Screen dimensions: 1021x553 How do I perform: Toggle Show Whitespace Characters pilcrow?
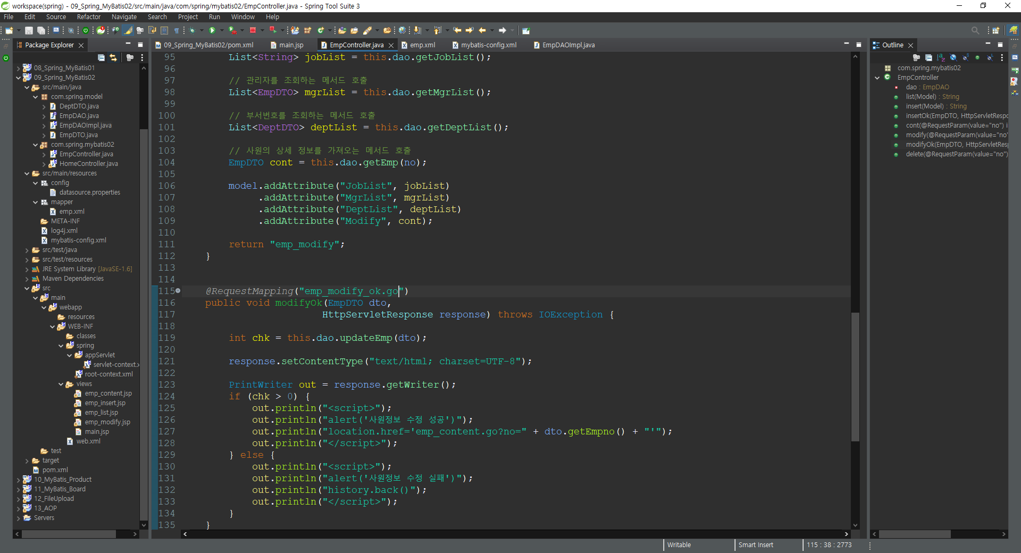tap(176, 30)
